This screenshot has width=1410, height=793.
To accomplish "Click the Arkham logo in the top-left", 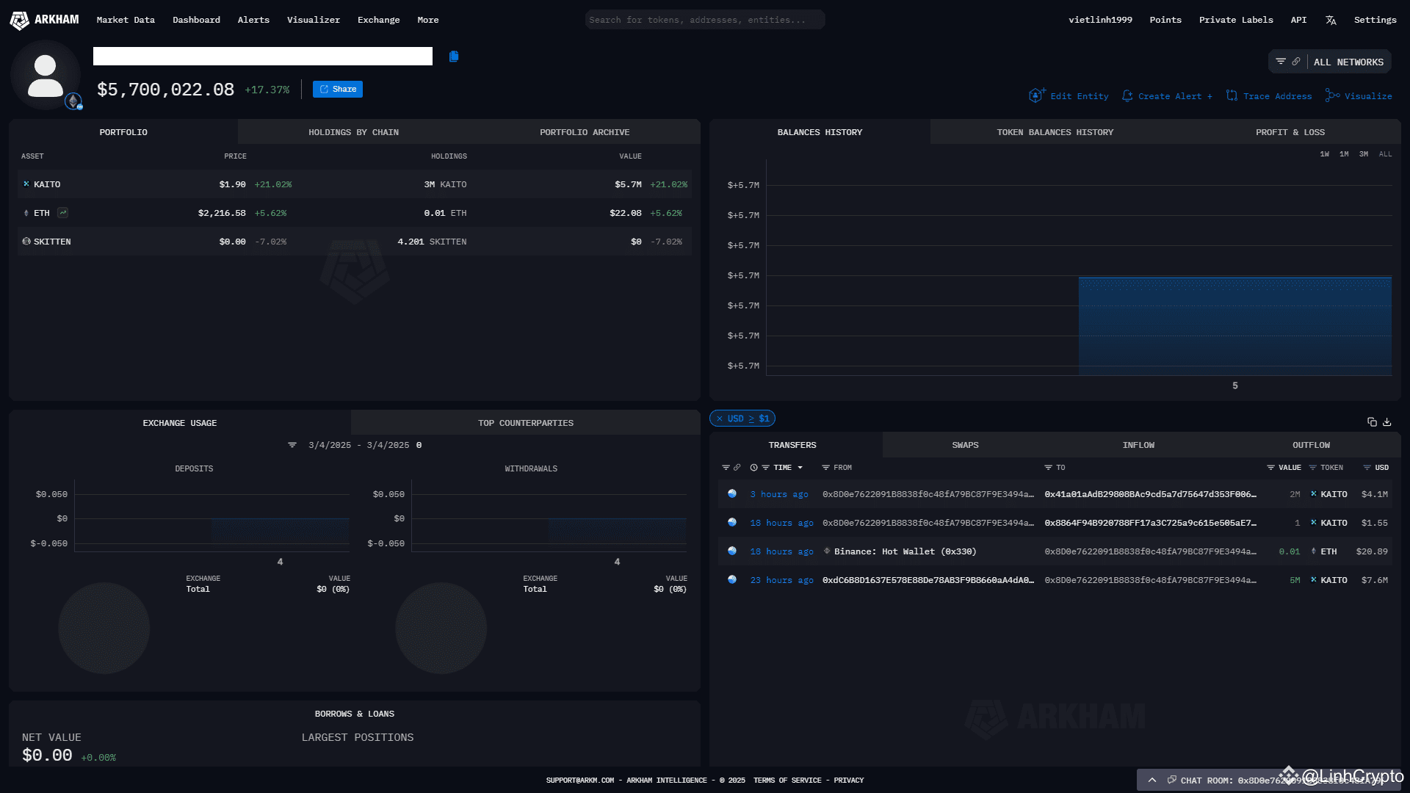I will tap(44, 20).
